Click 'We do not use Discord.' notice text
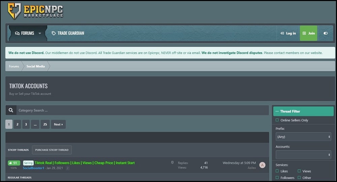The image size is (337, 182). [26, 53]
